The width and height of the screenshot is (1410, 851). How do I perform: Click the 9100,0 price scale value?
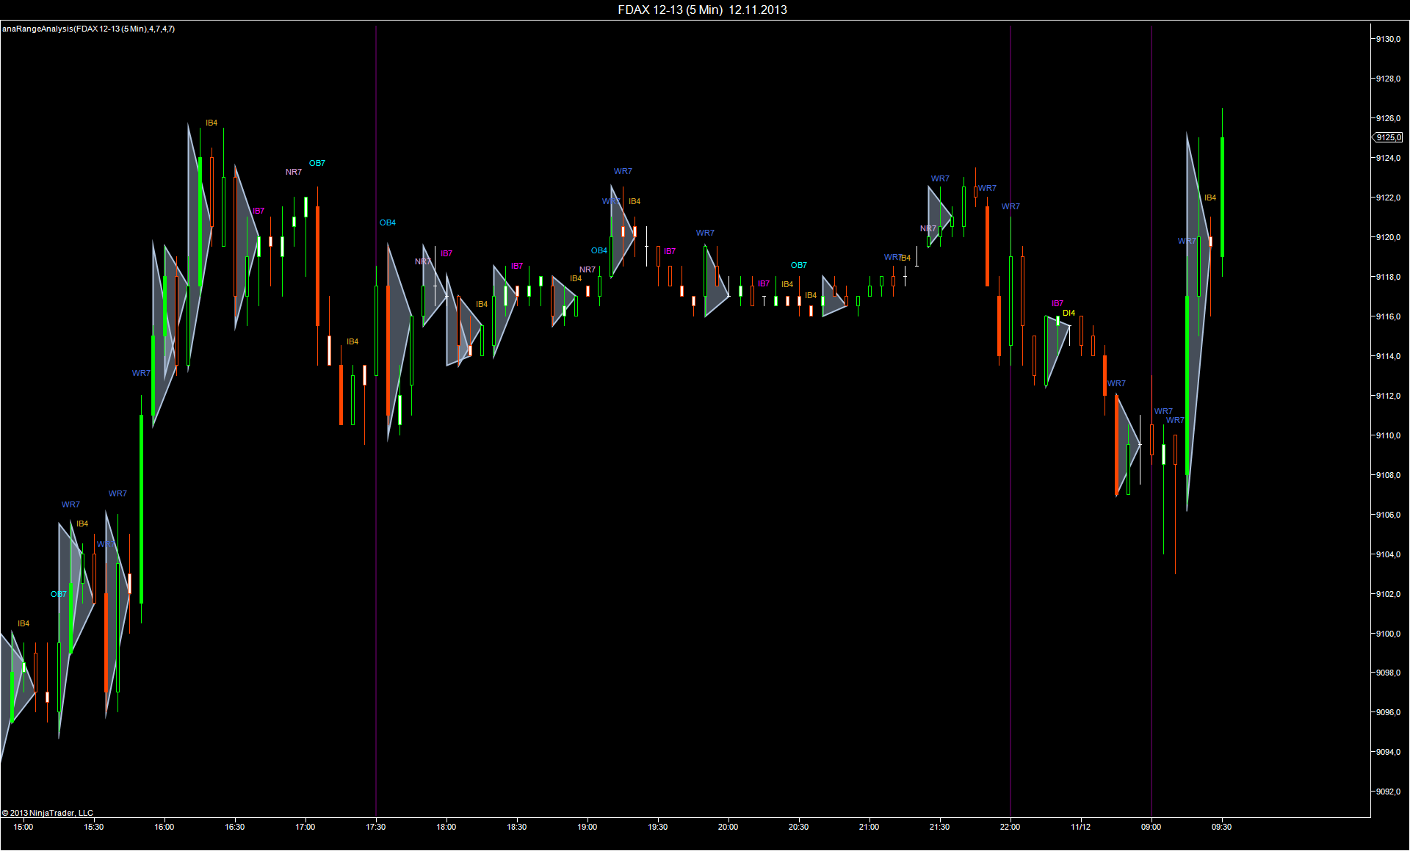point(1388,634)
